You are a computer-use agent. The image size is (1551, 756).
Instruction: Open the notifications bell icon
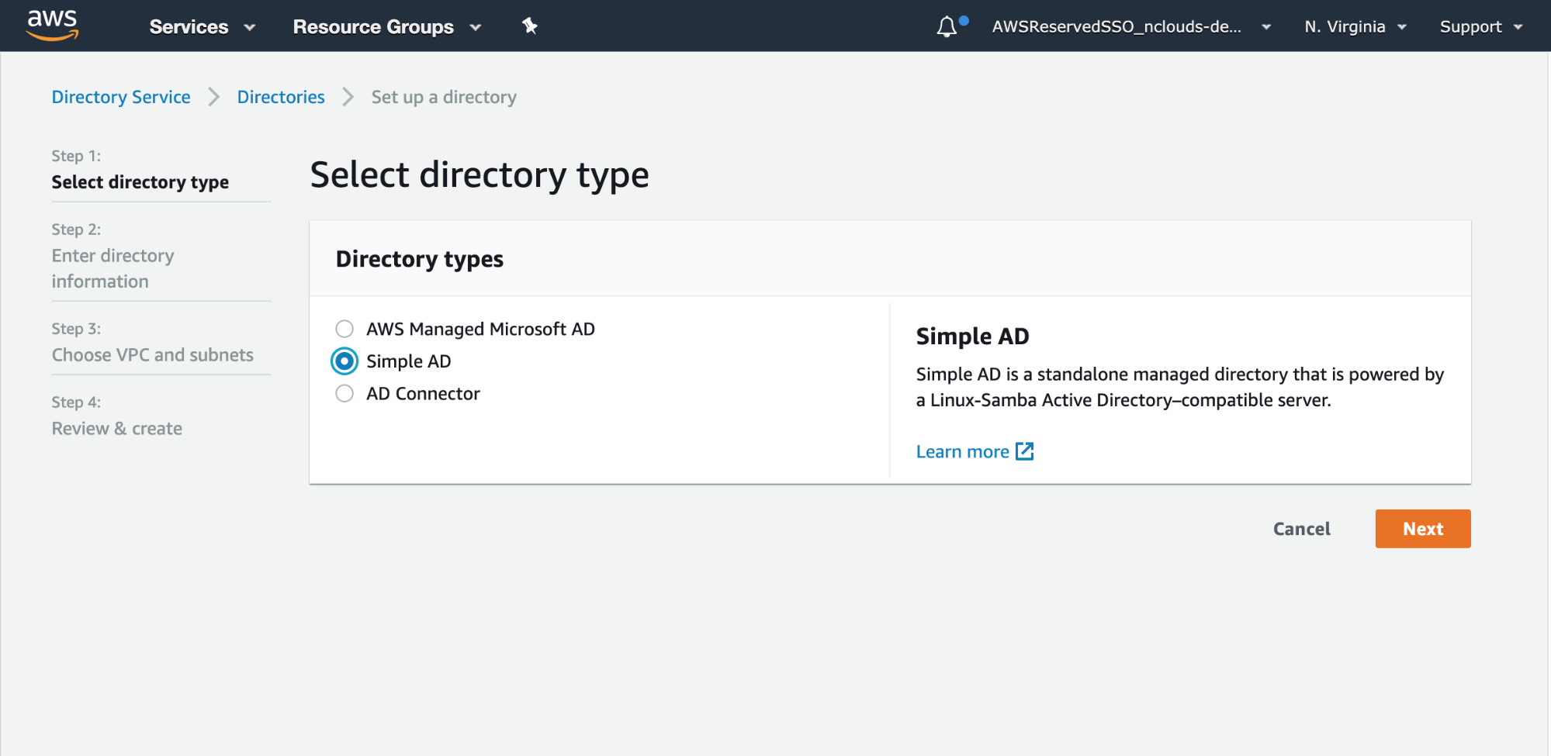coord(947,27)
